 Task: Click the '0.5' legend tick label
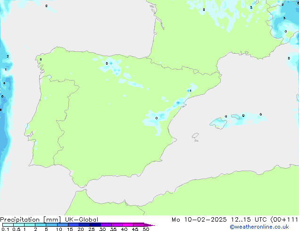[17, 229]
